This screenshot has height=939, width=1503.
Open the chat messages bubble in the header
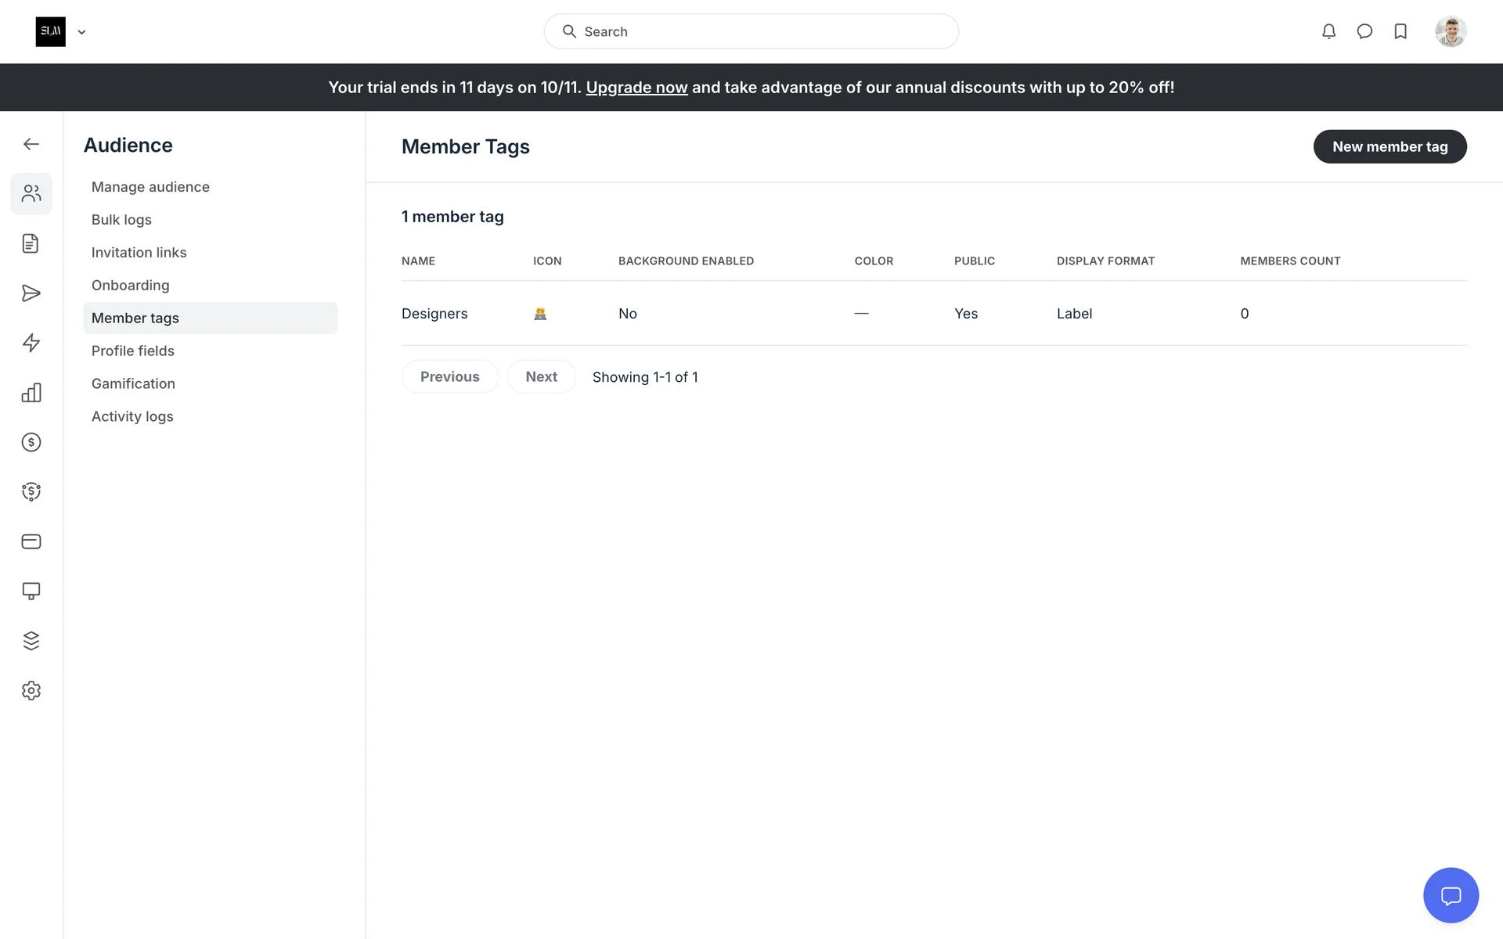pyautogui.click(x=1364, y=31)
